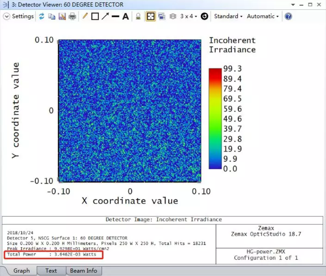Click the print icon
Screen dimensions: 326x276
(72, 16)
